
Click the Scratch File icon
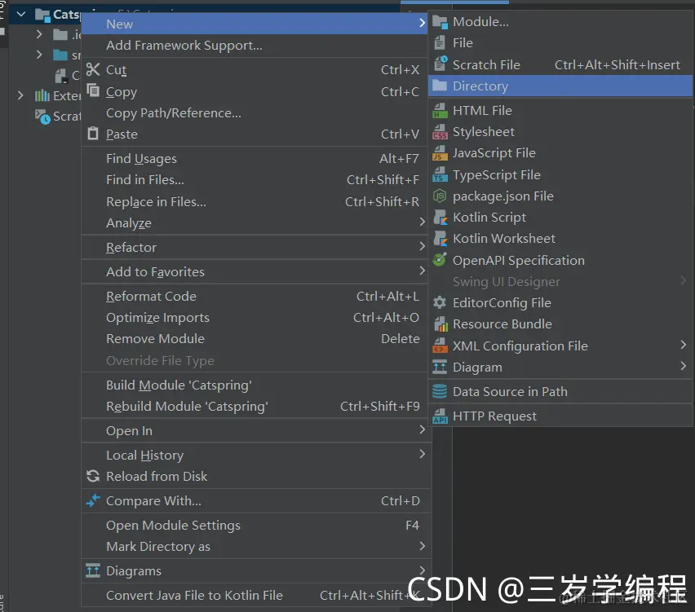(x=440, y=64)
